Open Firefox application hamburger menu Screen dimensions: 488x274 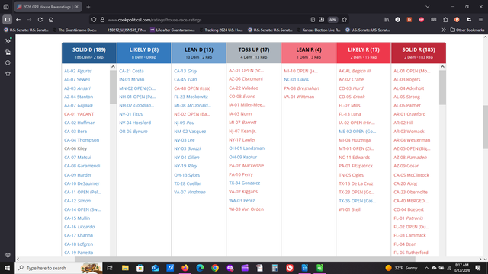coord(480,20)
